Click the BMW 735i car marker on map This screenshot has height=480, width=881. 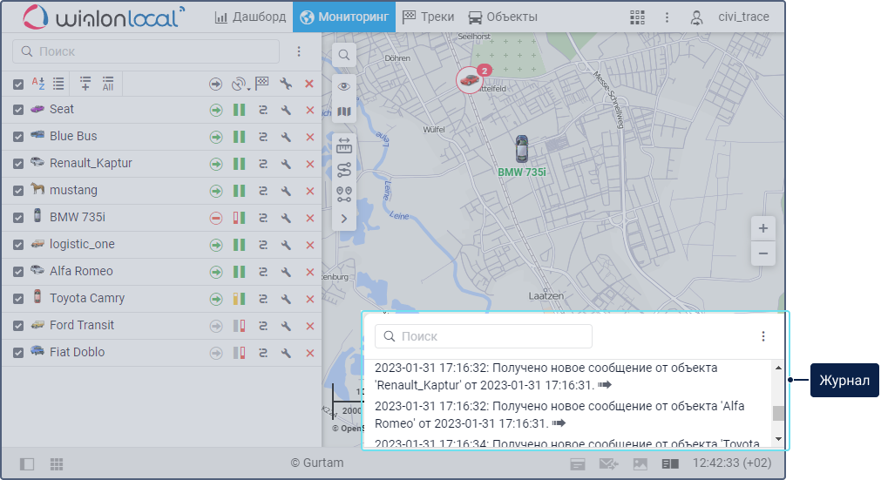click(521, 148)
